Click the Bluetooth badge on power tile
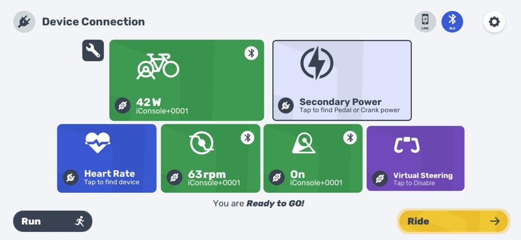This screenshot has height=240, width=521. (250, 53)
